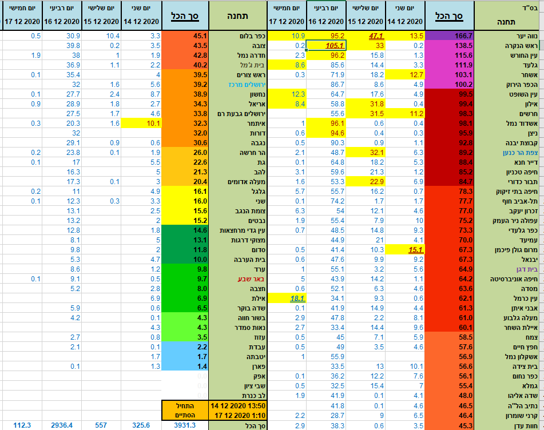Select the התחיל label cell
544x430 pixels.
(x=185, y=405)
